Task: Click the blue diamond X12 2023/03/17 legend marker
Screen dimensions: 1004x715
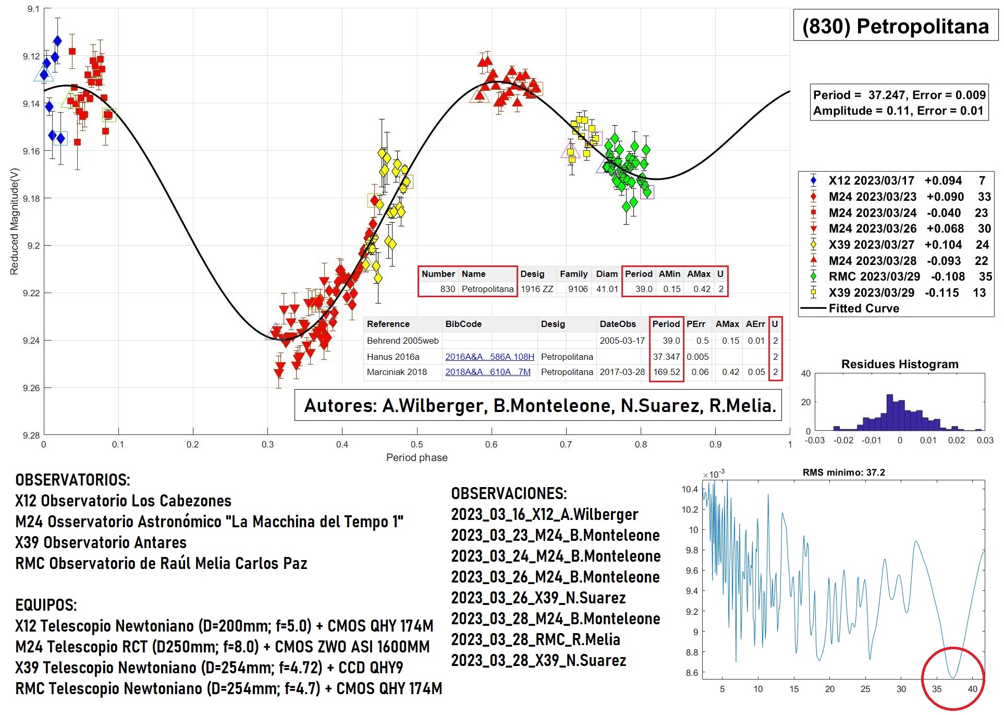Action: tap(813, 181)
